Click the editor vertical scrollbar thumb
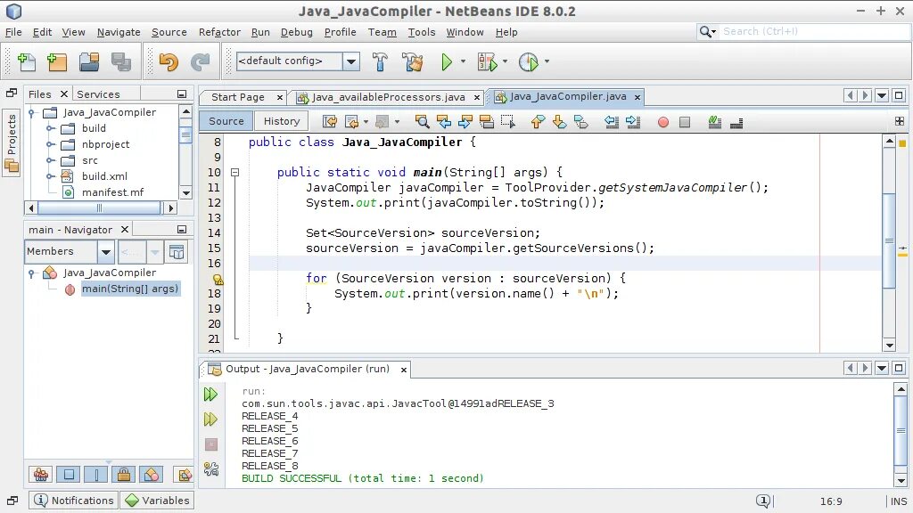The image size is (913, 513). 889,240
